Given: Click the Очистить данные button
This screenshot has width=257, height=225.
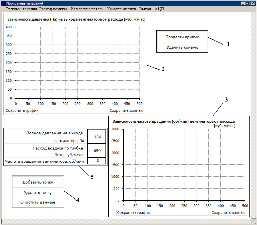Looking at the screenshot, I should pyautogui.click(x=38, y=202).
